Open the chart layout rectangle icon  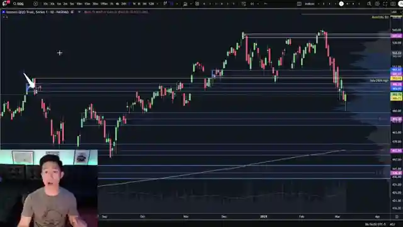pos(299,4)
